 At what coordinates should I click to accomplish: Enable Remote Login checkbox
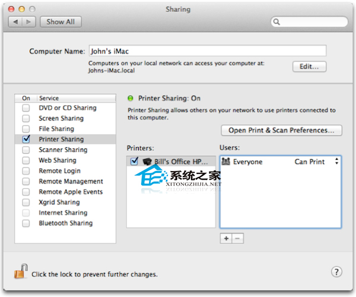point(26,170)
